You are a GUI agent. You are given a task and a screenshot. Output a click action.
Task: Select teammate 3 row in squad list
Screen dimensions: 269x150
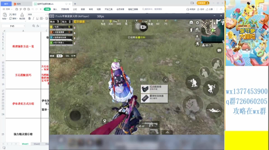pos(61,37)
